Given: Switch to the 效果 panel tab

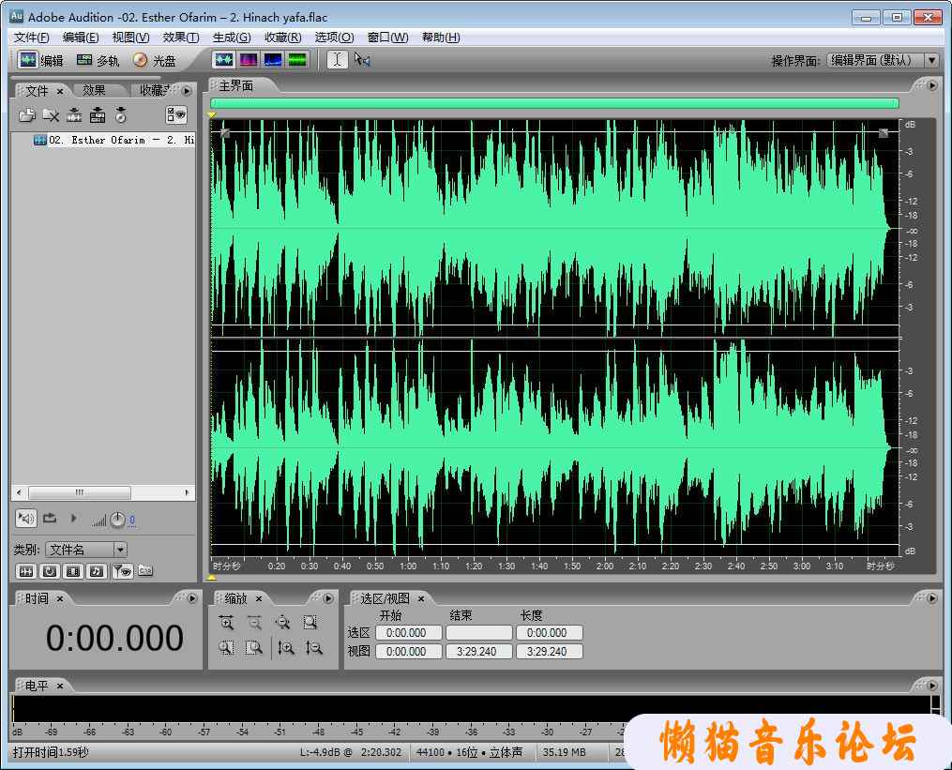Looking at the screenshot, I should tap(94, 90).
